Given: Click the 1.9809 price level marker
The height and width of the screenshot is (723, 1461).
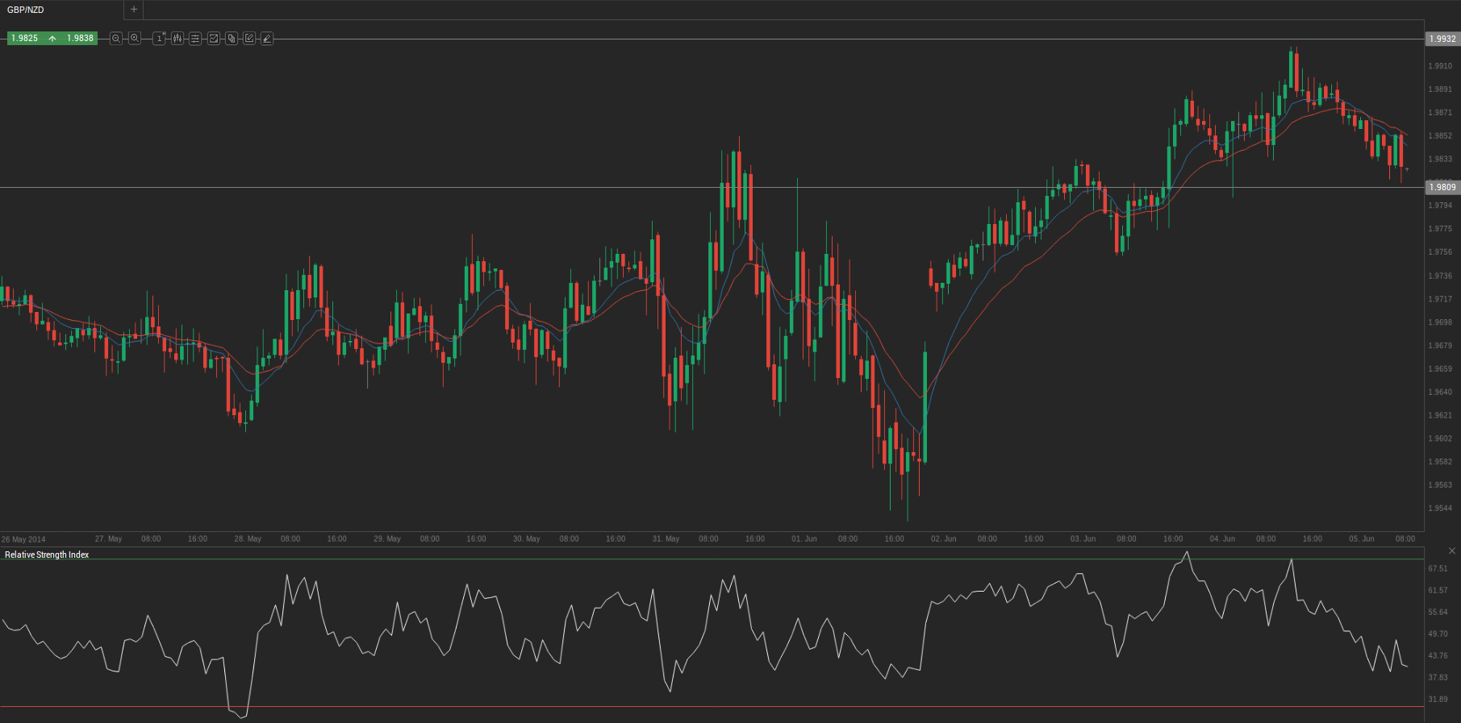Looking at the screenshot, I should (x=1442, y=187).
